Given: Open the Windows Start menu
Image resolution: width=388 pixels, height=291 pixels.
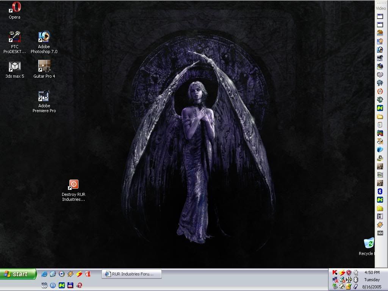Looking at the screenshot, I should [x=18, y=274].
